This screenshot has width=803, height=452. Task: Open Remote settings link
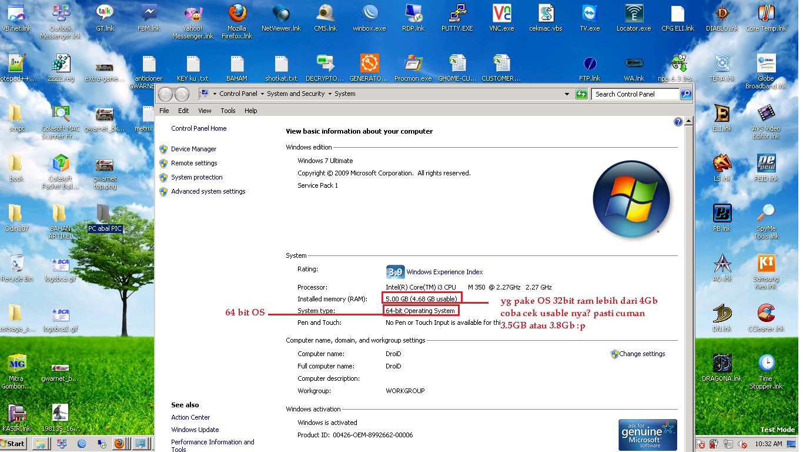pos(194,163)
